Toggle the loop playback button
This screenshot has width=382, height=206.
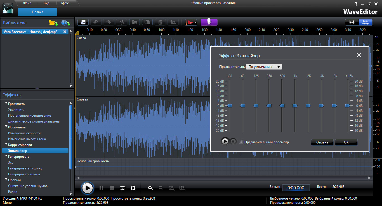pos(122,188)
